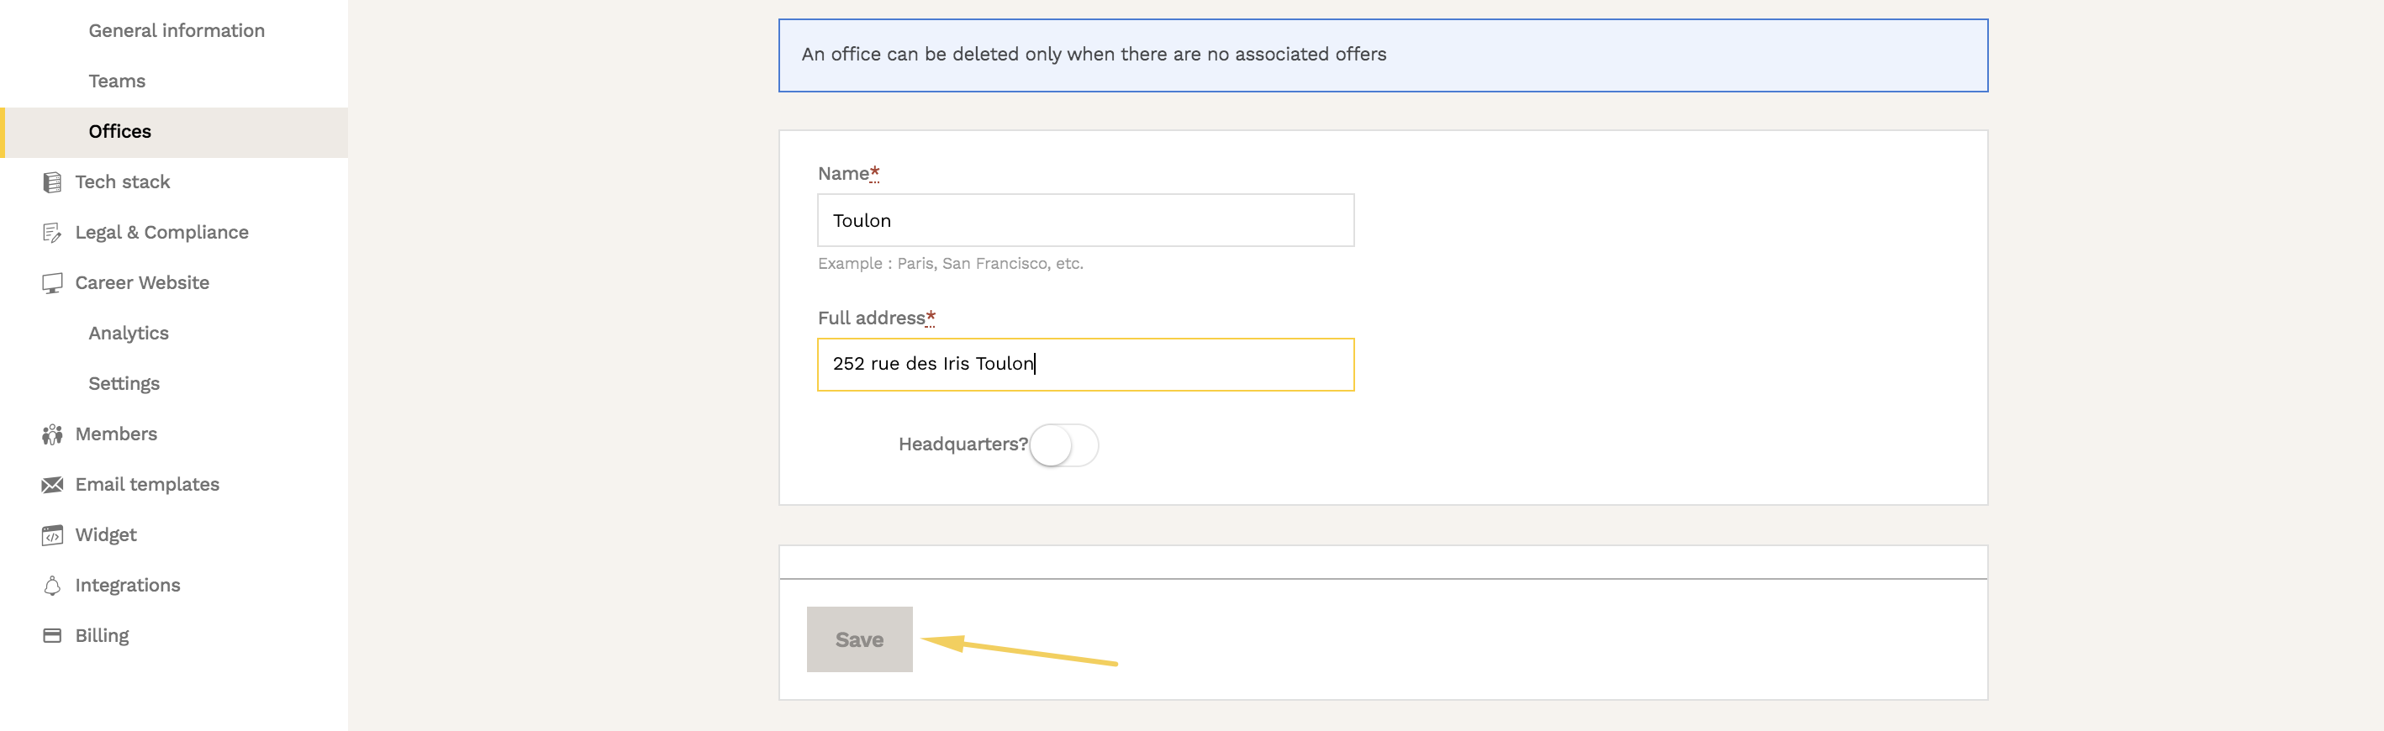Click the Billing credit card icon
Viewport: 2384px width, 731px height.
click(52, 636)
